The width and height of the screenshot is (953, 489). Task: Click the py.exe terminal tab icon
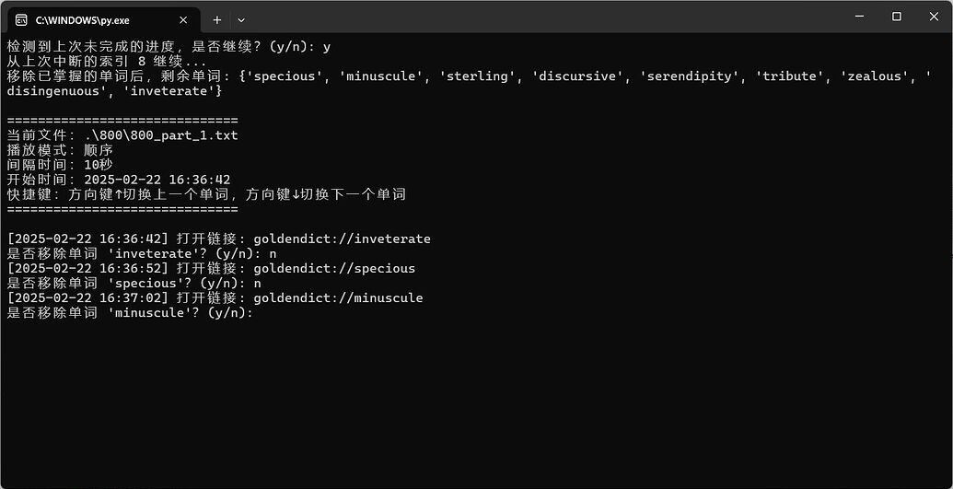click(21, 19)
